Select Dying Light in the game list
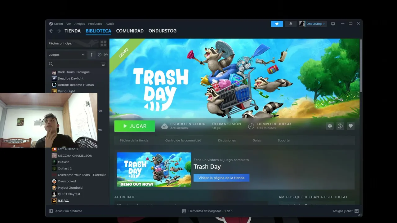This screenshot has width=397, height=223. click(x=66, y=91)
